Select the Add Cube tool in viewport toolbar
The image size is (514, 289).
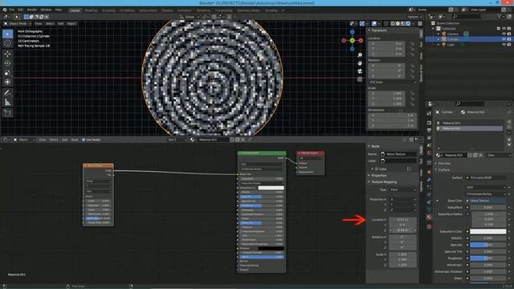pos(7,113)
